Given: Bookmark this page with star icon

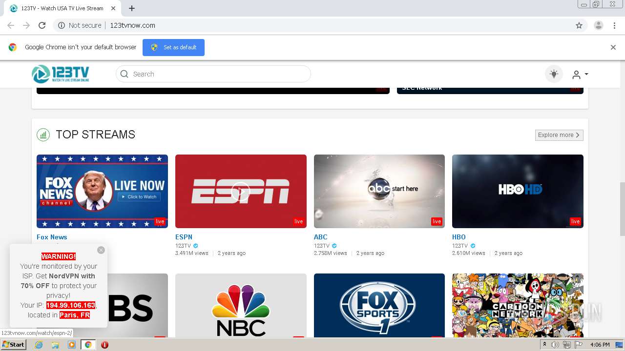Looking at the screenshot, I should [x=579, y=25].
